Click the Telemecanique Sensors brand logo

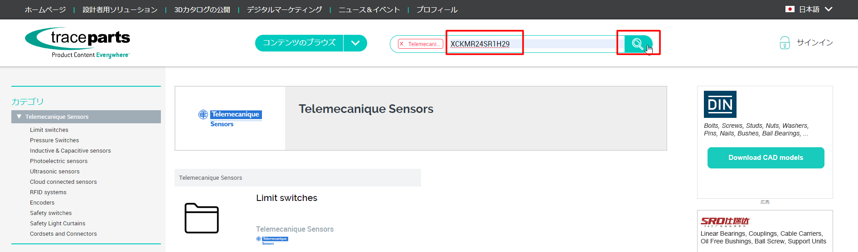click(230, 118)
